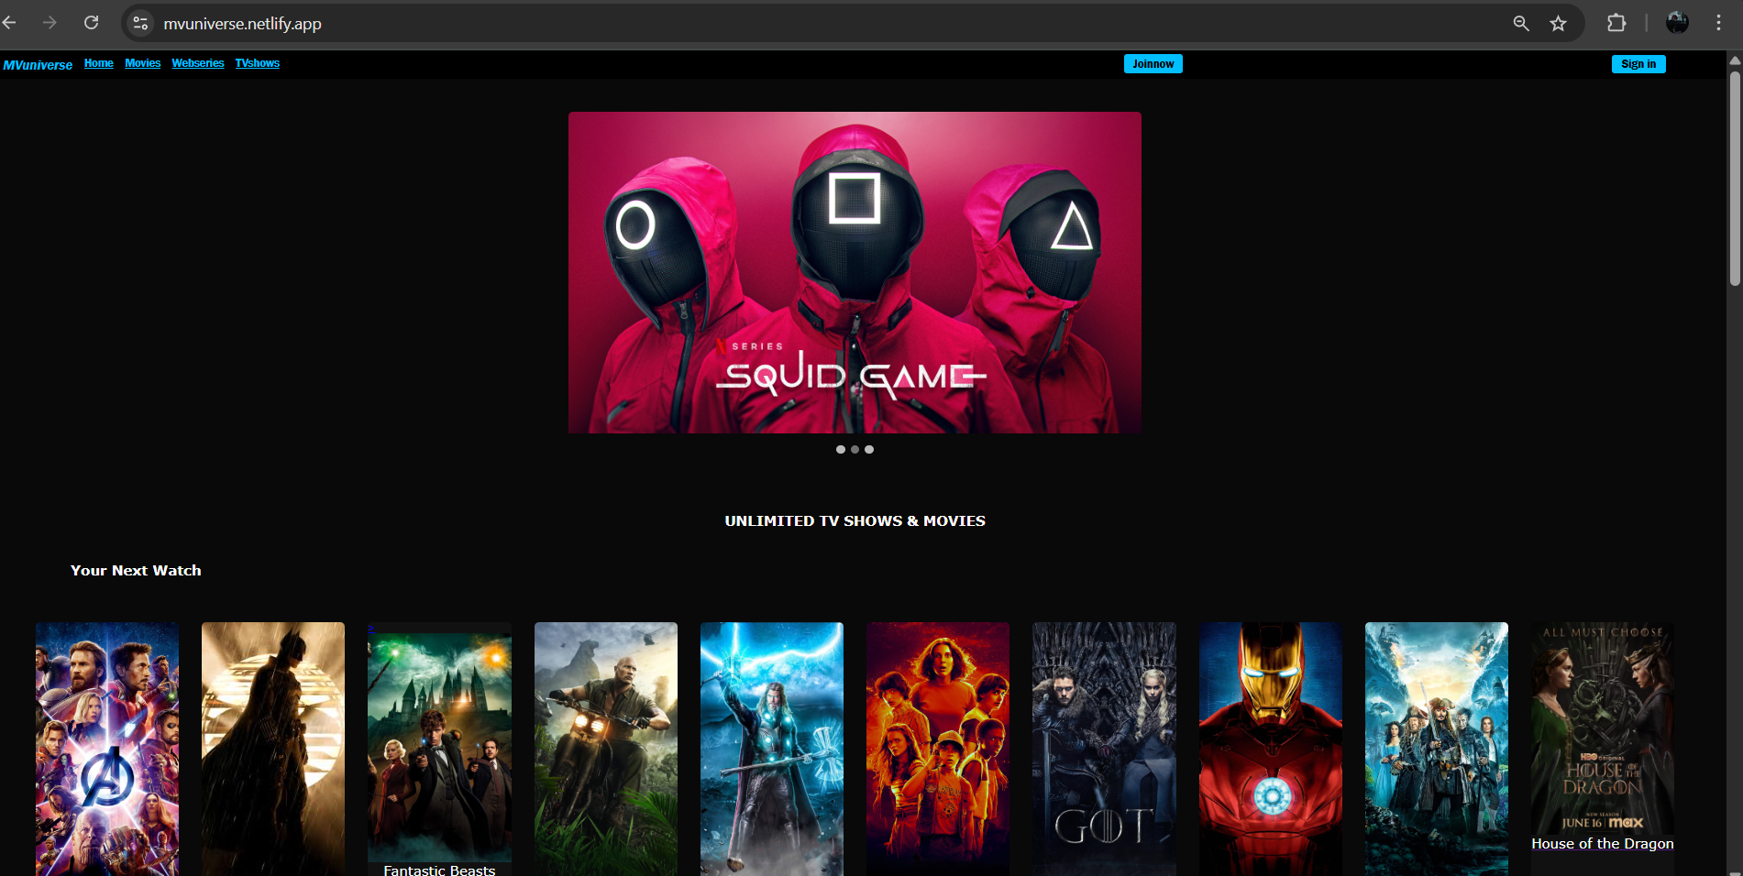Select the first carousel dot
The width and height of the screenshot is (1743, 876).
coord(841,449)
